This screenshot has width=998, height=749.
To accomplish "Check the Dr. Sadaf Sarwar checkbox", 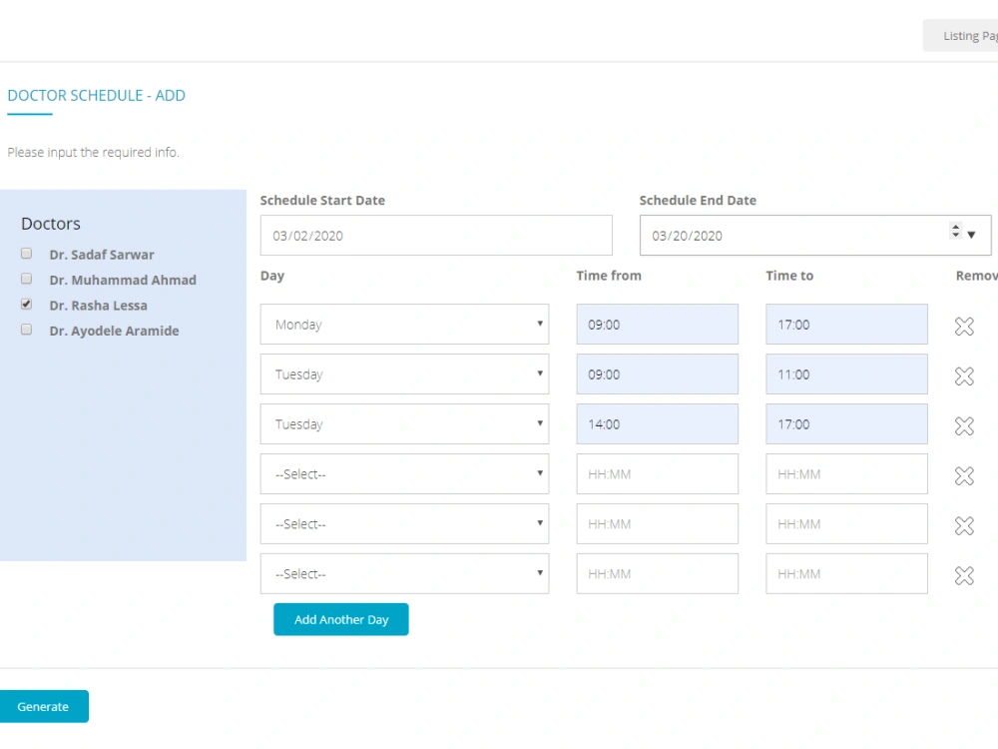I will (x=26, y=254).
